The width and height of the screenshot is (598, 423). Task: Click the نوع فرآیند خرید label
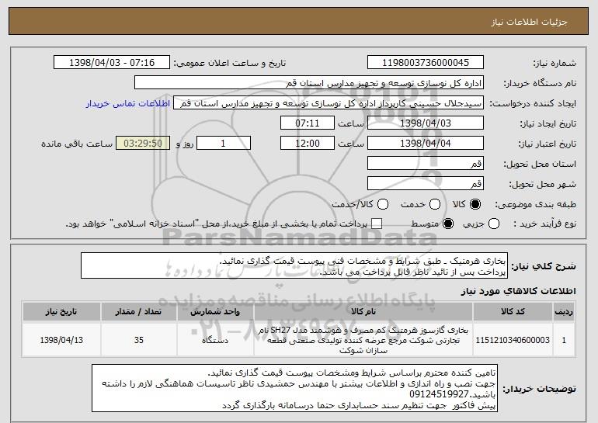(544, 224)
